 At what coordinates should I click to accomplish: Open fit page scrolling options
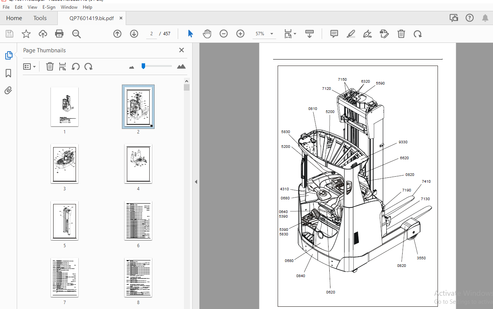point(290,34)
